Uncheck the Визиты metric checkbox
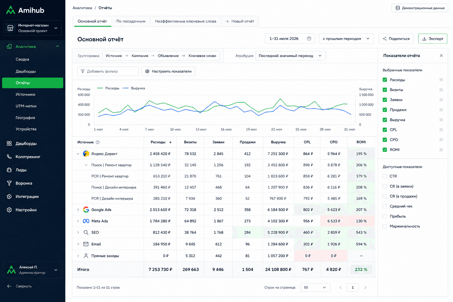The image size is (453, 302). [385, 90]
